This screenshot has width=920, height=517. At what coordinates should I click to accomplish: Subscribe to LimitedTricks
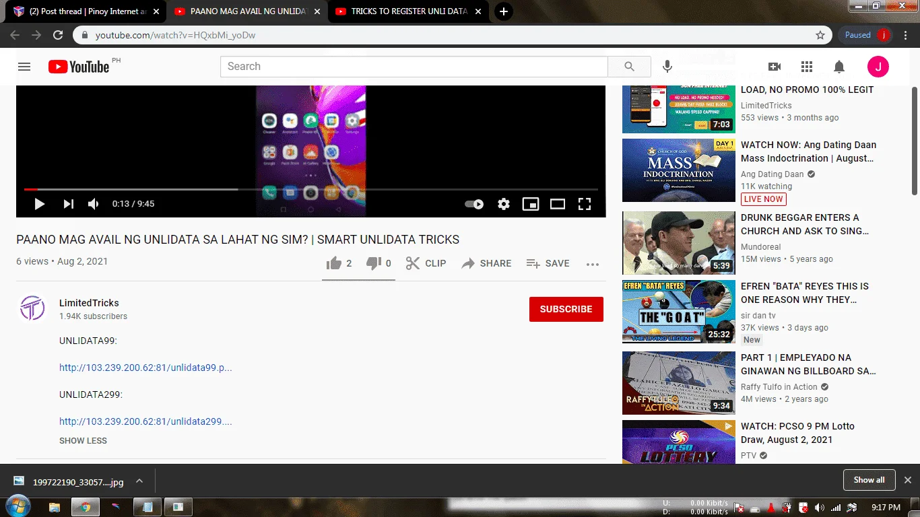point(566,309)
